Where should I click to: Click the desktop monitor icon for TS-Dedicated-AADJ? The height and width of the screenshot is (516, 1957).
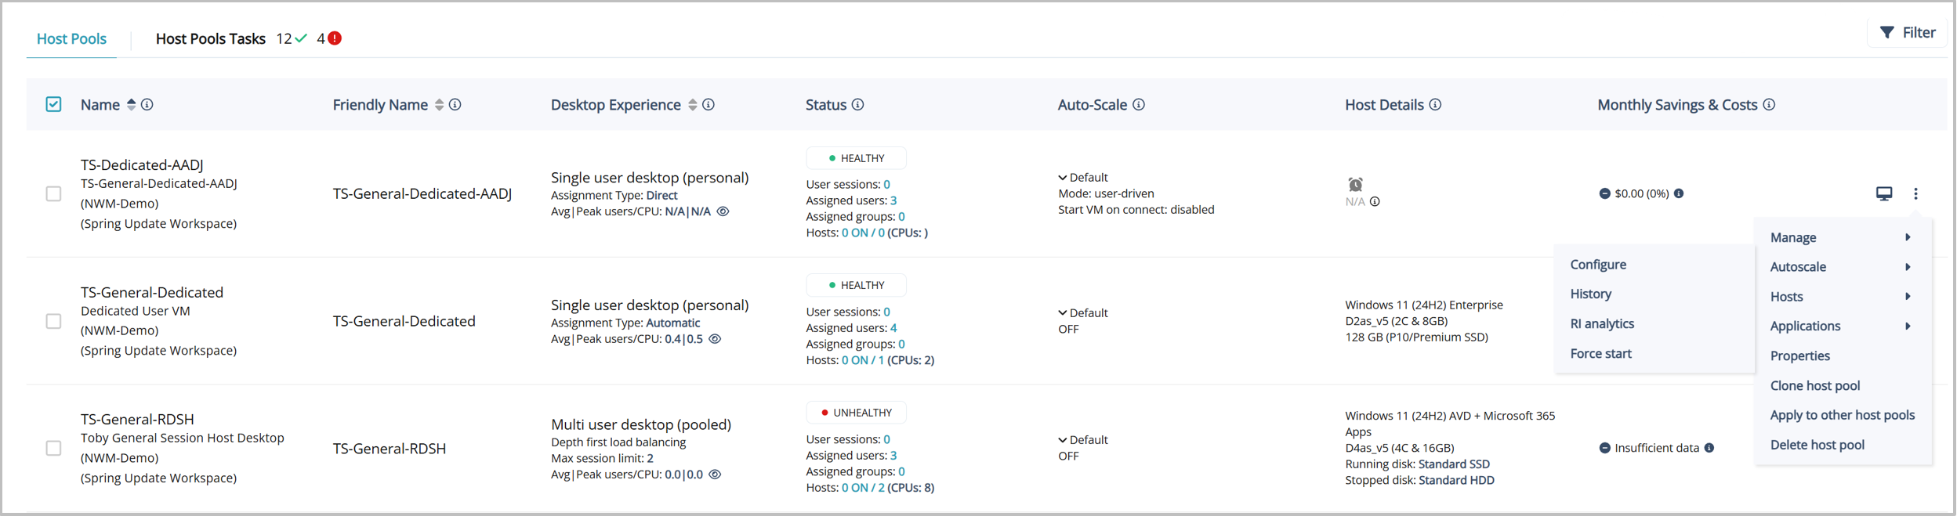click(1884, 193)
